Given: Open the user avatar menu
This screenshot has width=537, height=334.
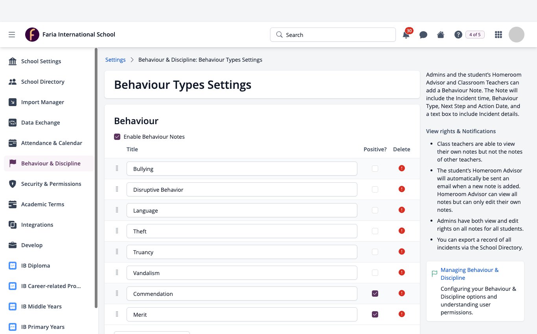Looking at the screenshot, I should pos(517,35).
